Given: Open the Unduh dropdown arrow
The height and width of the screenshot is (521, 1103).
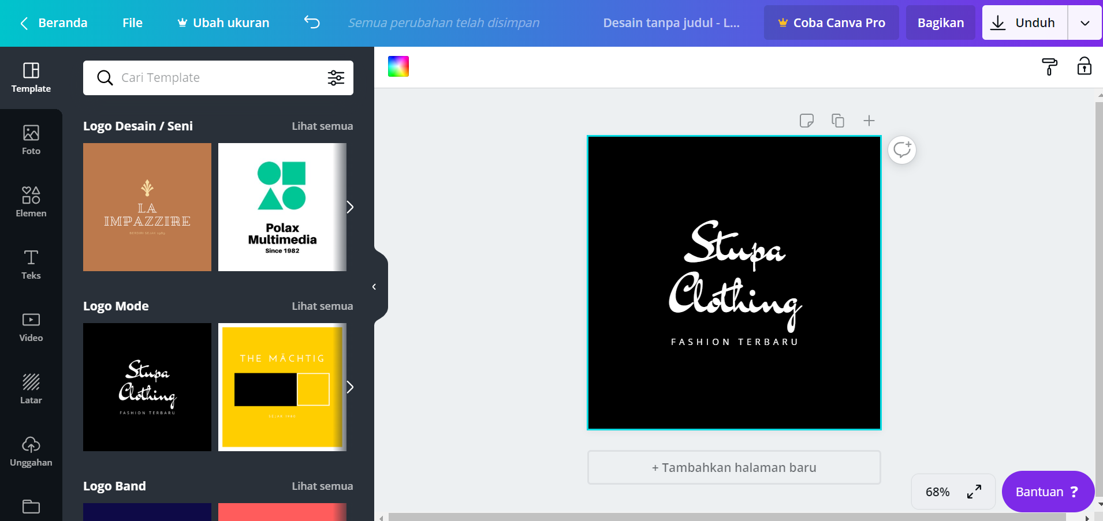Looking at the screenshot, I should click(1085, 23).
